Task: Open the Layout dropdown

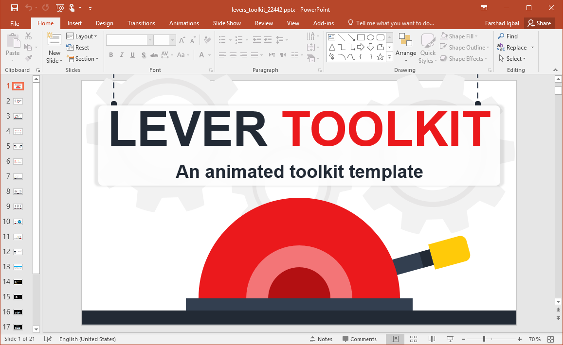Action: point(83,36)
